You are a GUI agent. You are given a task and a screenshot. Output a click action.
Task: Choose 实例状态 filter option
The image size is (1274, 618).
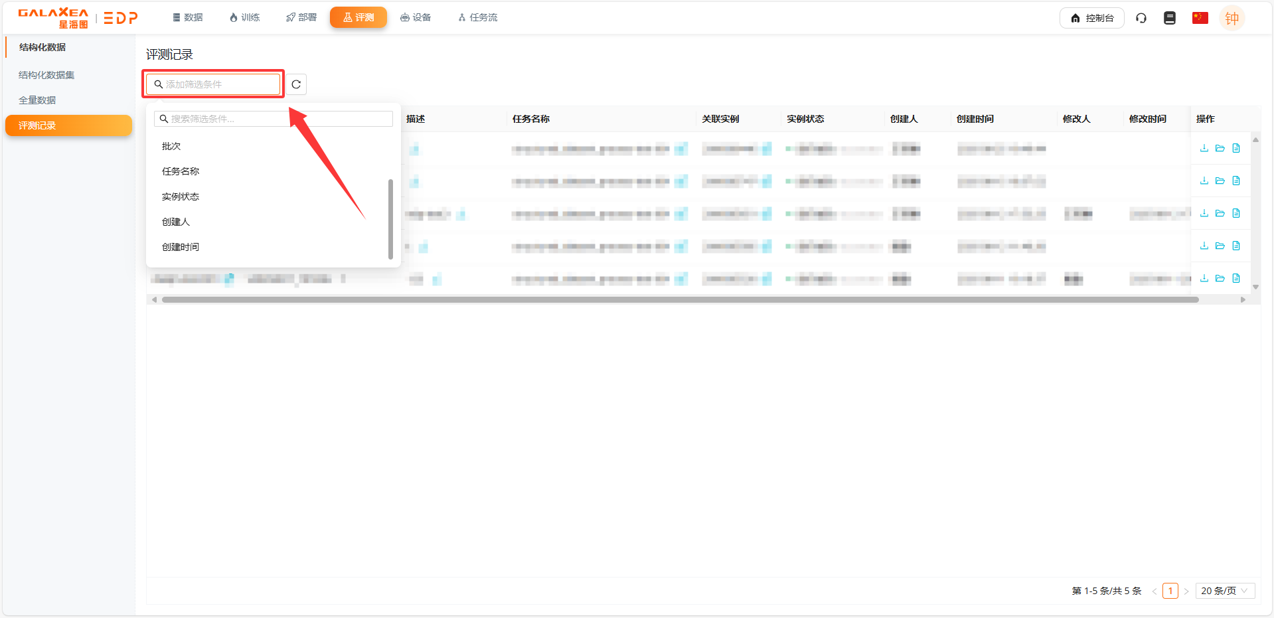pyautogui.click(x=181, y=196)
